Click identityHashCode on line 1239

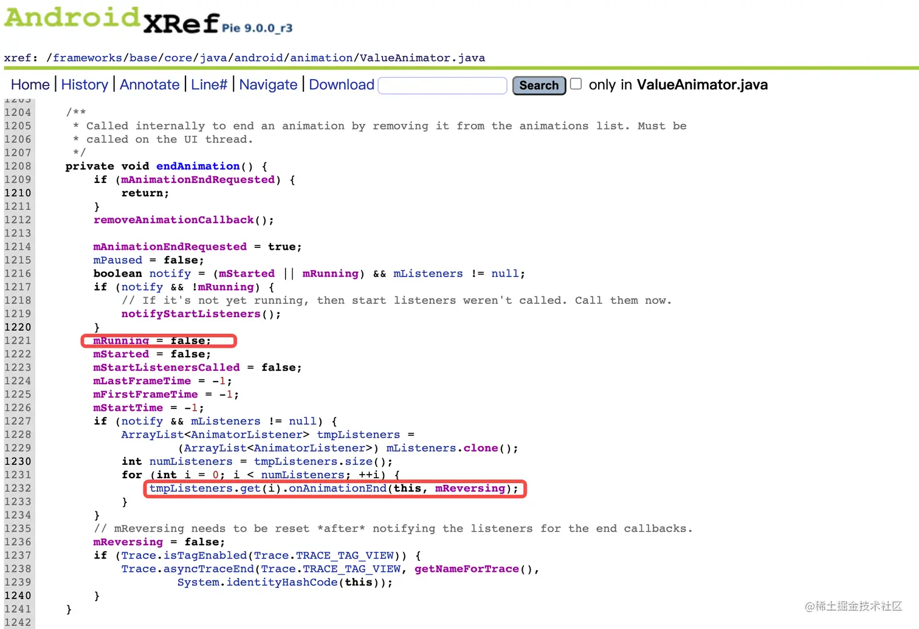(282, 582)
